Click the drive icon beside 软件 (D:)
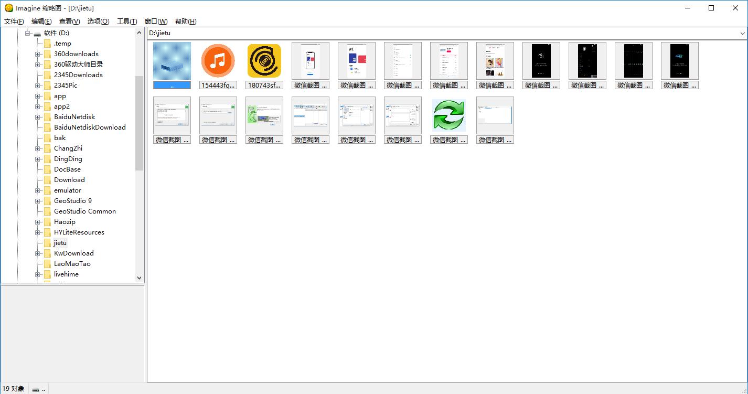 pyautogui.click(x=37, y=33)
